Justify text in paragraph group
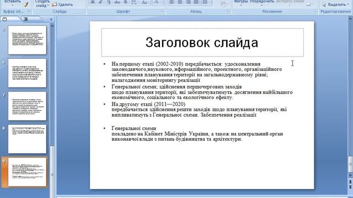This screenshot has height=198, width=353. pyautogui.click(x=196, y=2)
